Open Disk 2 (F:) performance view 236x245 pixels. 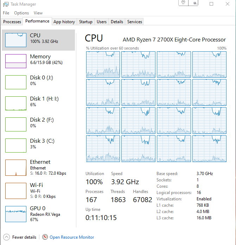[x=38, y=124]
